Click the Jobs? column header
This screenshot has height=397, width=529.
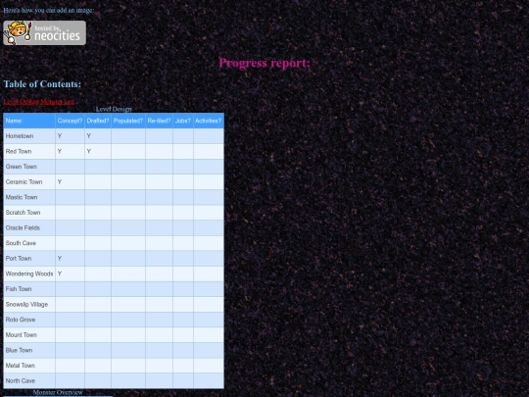coord(183,121)
